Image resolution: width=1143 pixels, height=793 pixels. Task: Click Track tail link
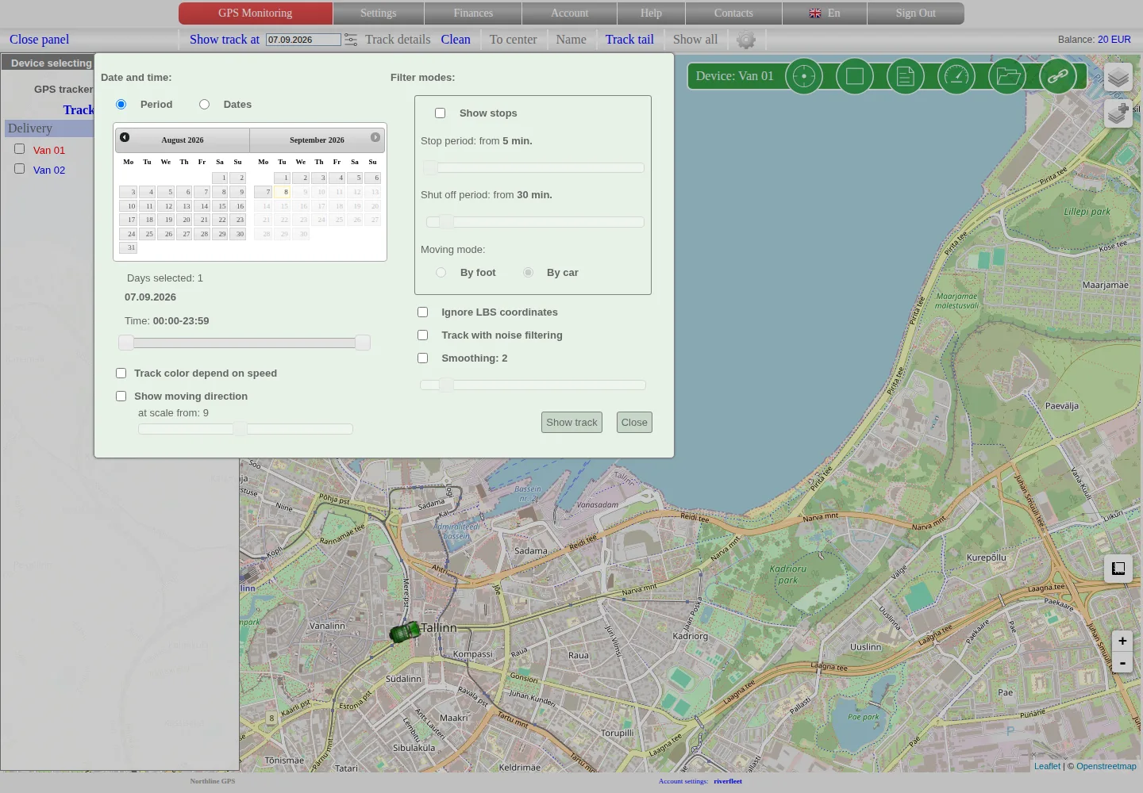pos(629,40)
